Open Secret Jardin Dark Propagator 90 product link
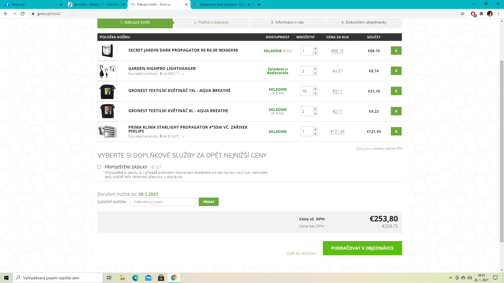Viewport: 504px width, 283px height. click(x=183, y=50)
